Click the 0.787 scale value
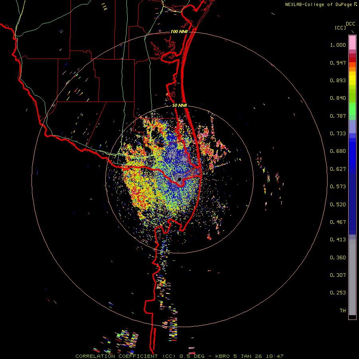 pyautogui.click(x=338, y=116)
